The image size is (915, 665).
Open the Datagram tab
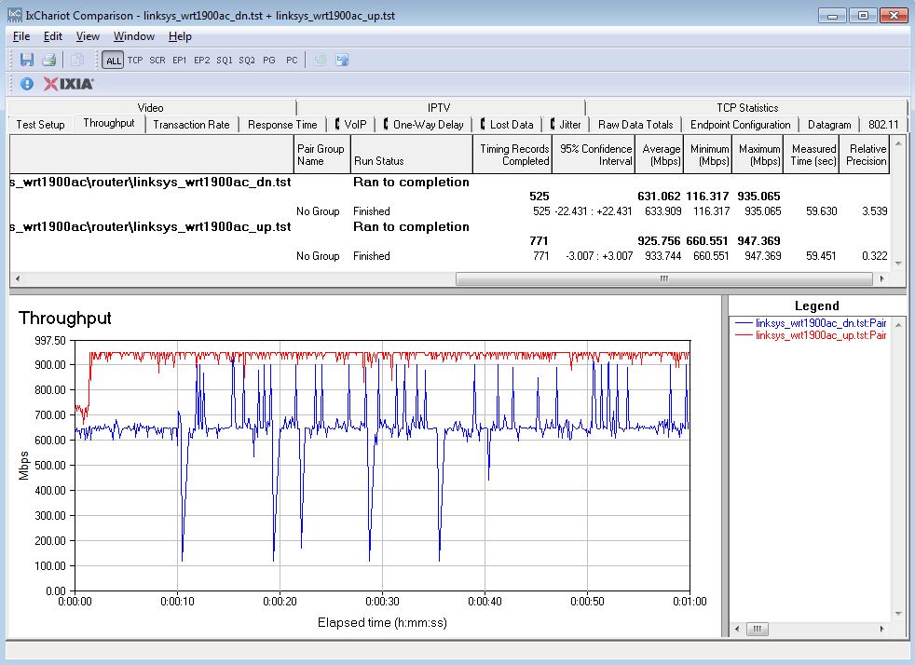(829, 124)
